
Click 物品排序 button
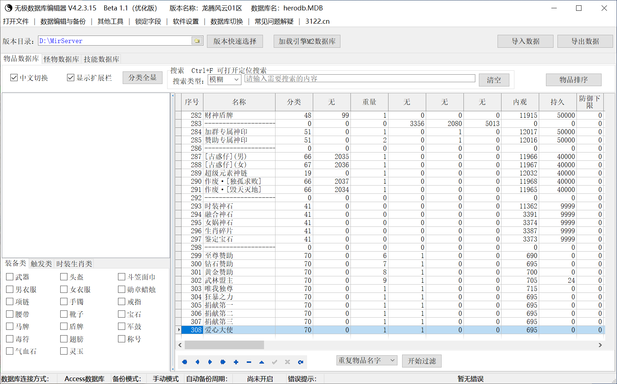pos(574,80)
